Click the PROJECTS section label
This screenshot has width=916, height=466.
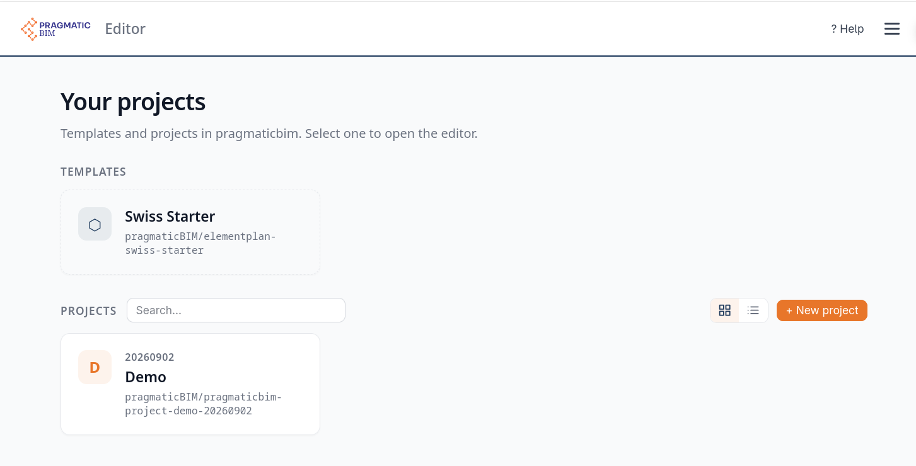tap(88, 311)
